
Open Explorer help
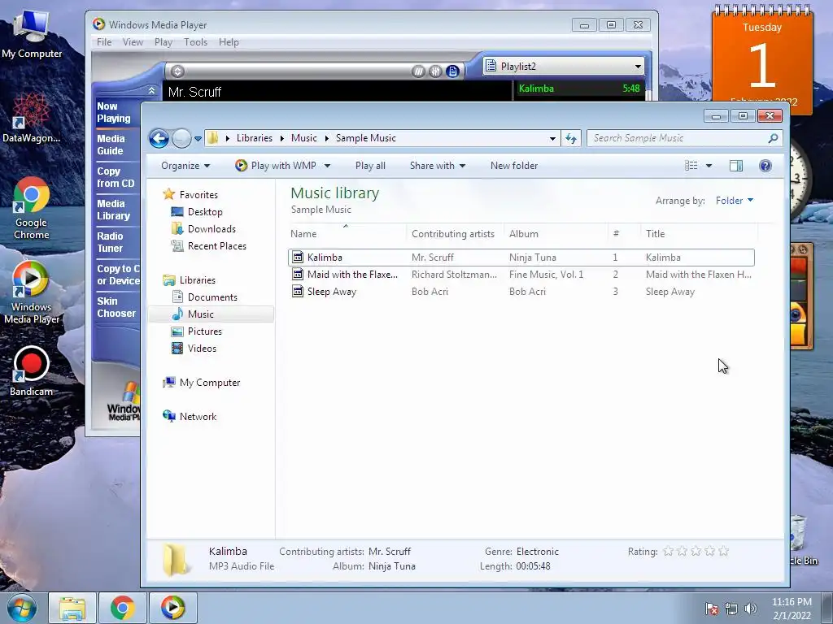point(765,166)
